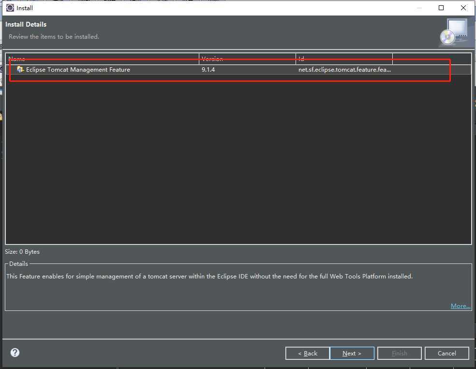The image size is (476, 369).
Task: Open the More... details link
Action: pyautogui.click(x=461, y=306)
